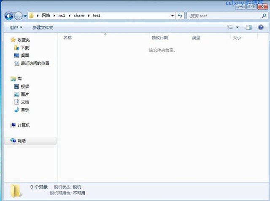The width and height of the screenshot is (270, 201).
Task: Expand arrow after 网络 breadcrumb
Action: pyautogui.click(x=54, y=16)
